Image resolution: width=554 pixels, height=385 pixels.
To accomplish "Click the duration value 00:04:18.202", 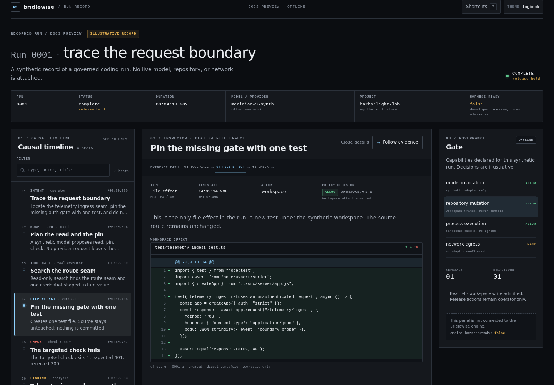I will (172, 104).
